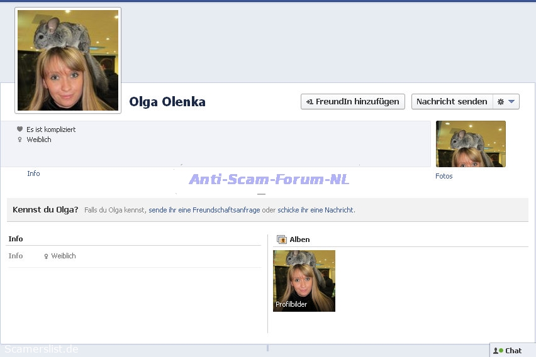Open the Profilbilder album thumbnail
The height and width of the screenshot is (357, 536).
point(304,281)
